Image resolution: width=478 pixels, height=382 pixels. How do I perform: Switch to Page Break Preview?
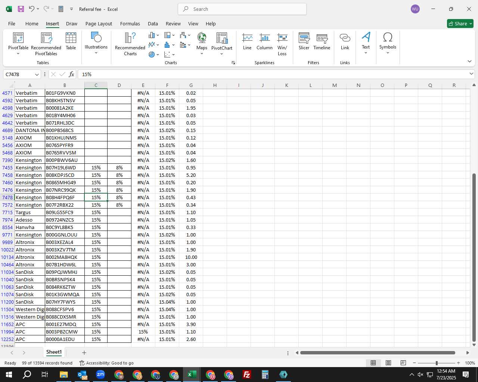pos(403,363)
